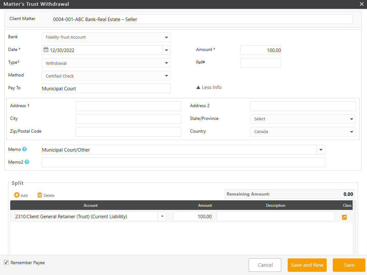The height and width of the screenshot is (275, 367).
Task: Click the Delete split row trash icon
Action: [40, 195]
